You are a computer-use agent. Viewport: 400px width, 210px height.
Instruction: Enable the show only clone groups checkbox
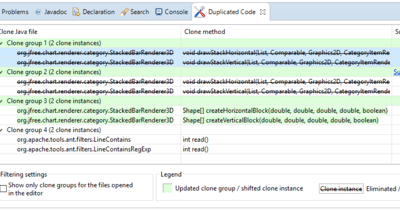pyautogui.click(x=4, y=188)
